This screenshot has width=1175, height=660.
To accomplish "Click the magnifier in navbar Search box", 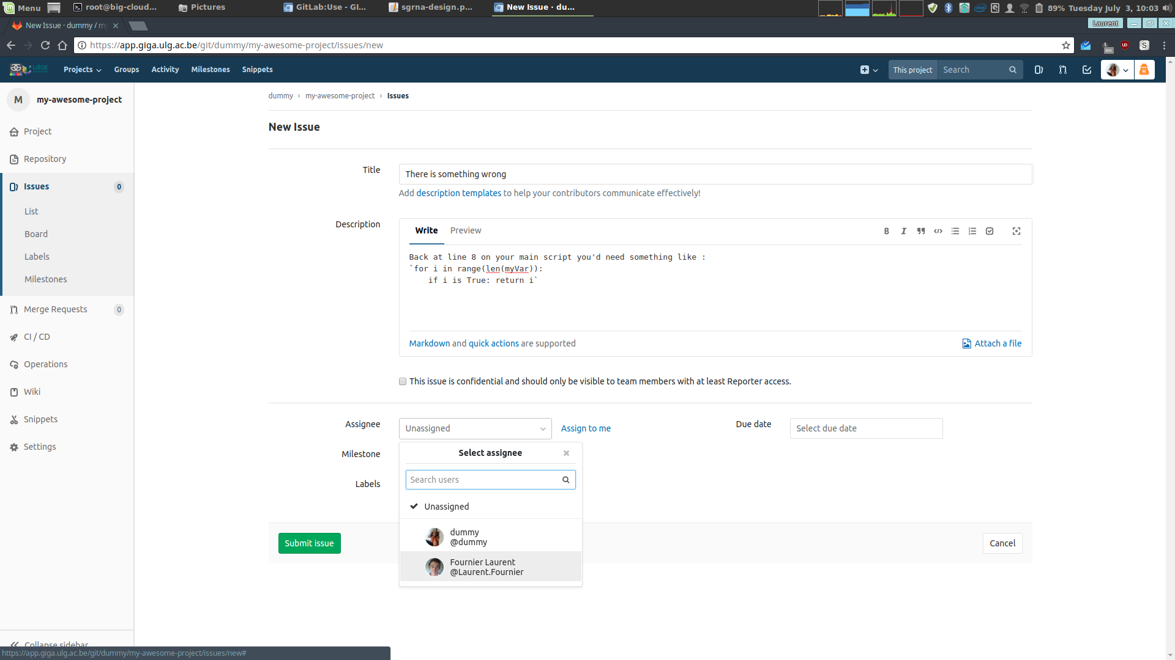I will (x=1013, y=70).
